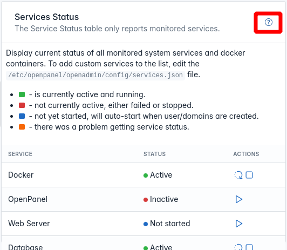The width and height of the screenshot is (287, 250).
Task: Click the ACTIONS column header
Action: (x=246, y=154)
